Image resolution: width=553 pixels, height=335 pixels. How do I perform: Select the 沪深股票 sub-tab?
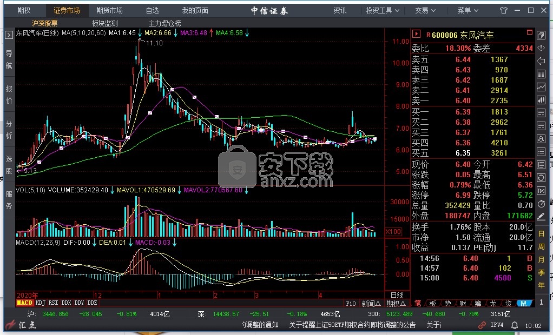44,23
